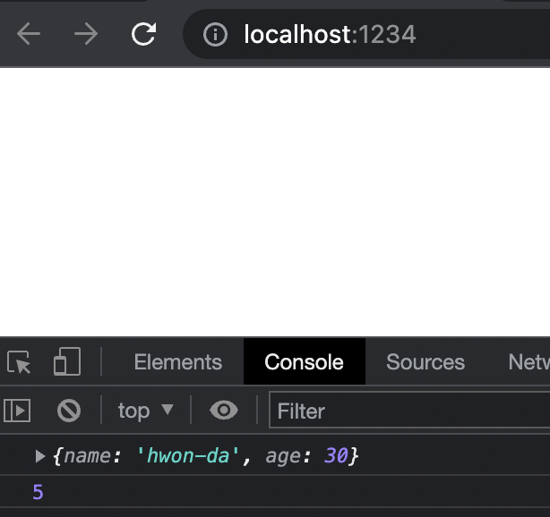Select the age value 30

[x=336, y=455]
